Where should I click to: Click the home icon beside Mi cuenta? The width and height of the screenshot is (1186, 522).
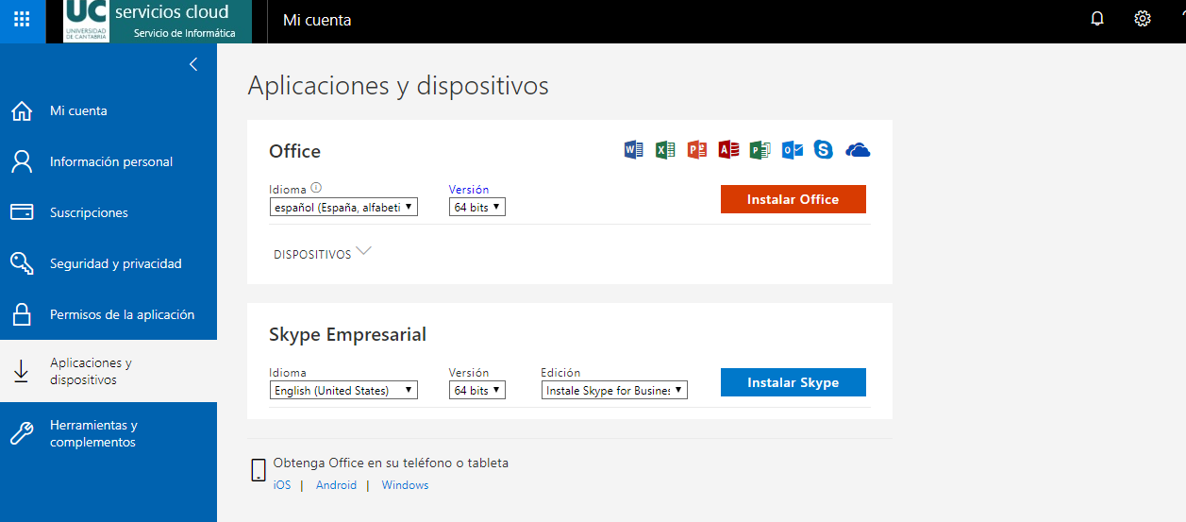(22, 110)
